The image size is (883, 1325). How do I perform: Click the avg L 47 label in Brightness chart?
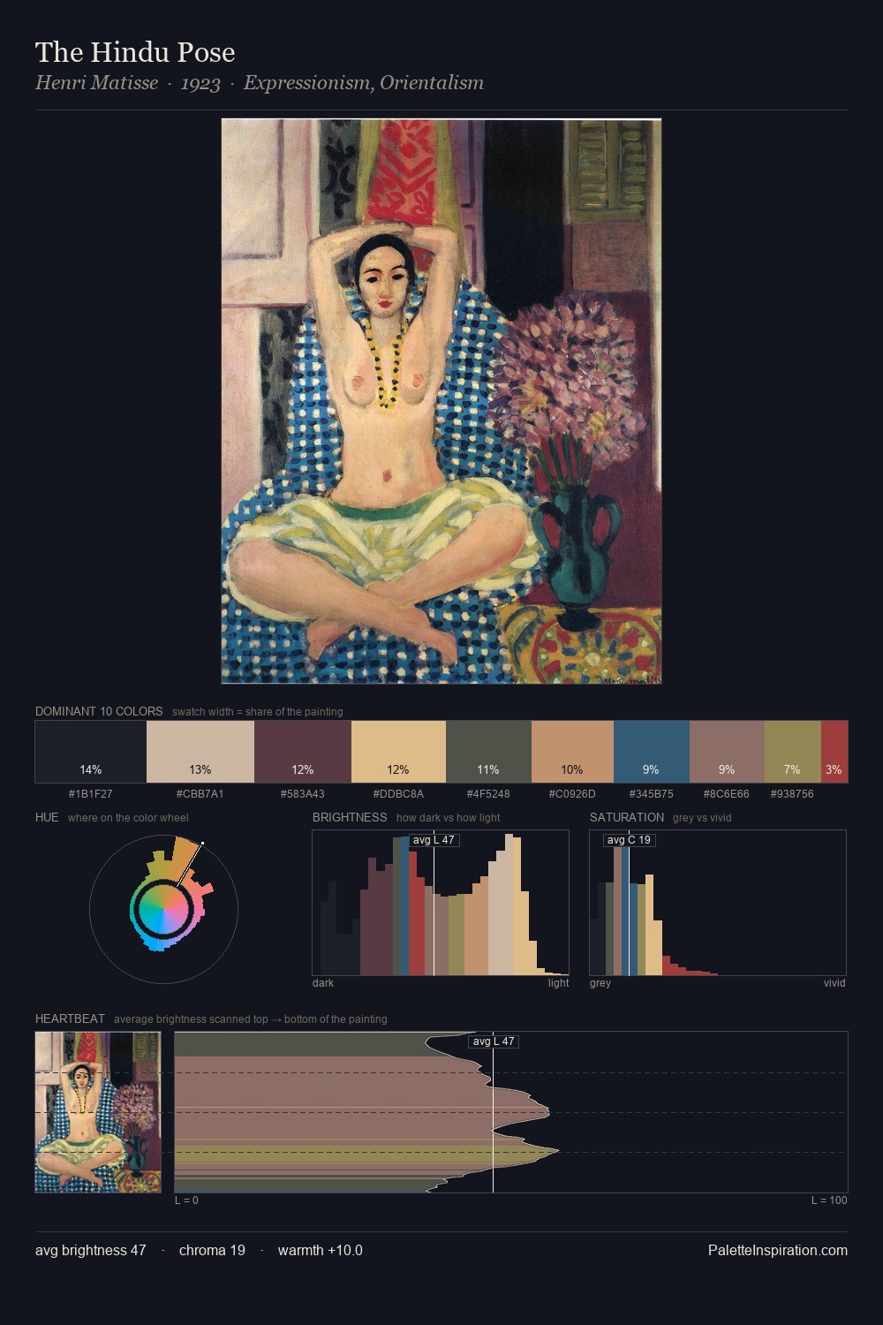(434, 840)
